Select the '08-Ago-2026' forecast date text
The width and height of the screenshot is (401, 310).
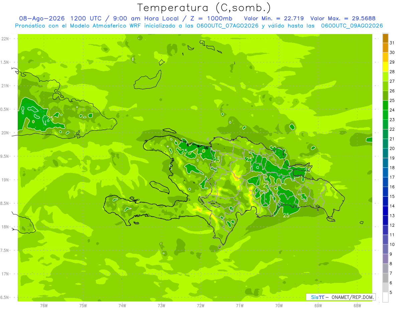[x=42, y=18]
